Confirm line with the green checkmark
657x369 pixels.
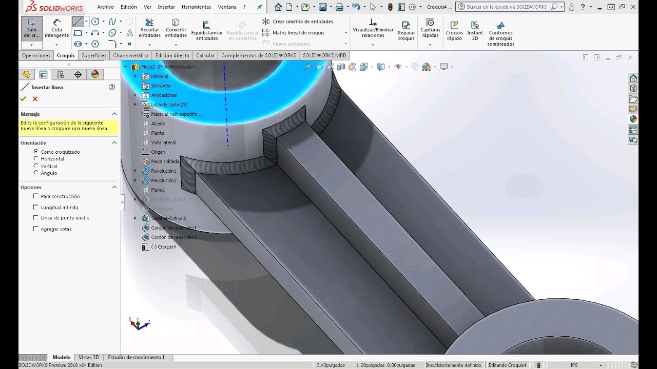[x=23, y=98]
